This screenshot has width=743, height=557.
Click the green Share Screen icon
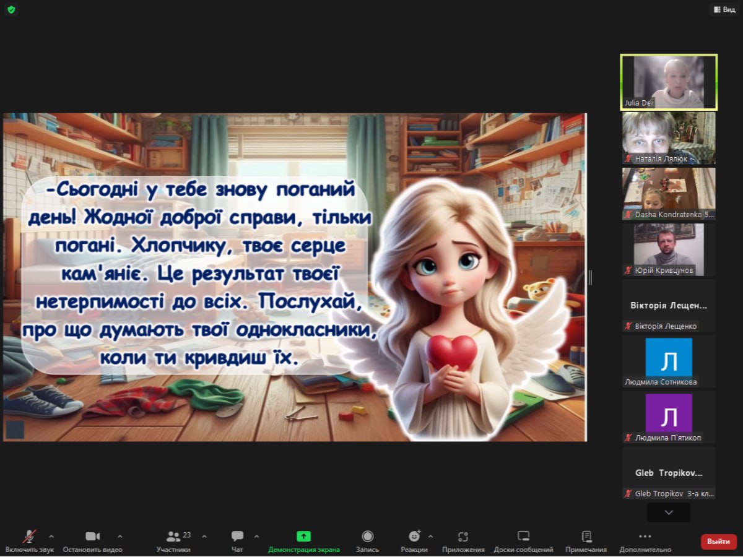tap(303, 536)
